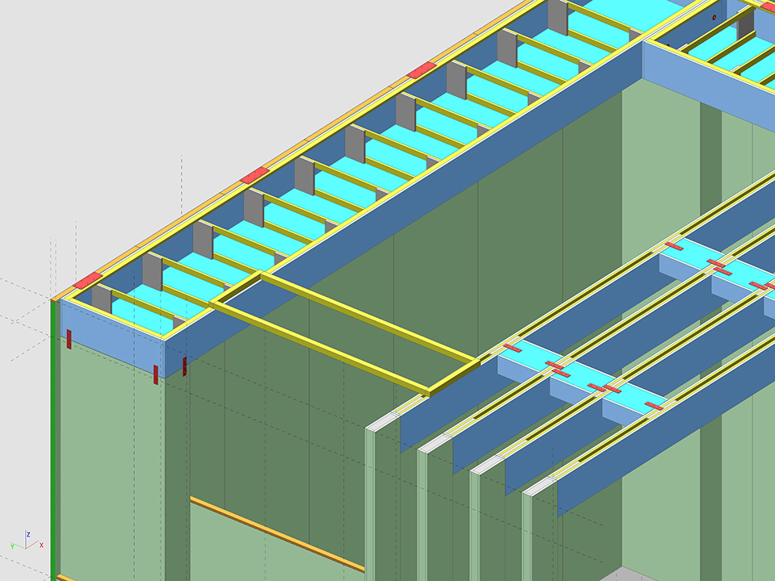Pick the leftmost dark red vertical fastener
The height and width of the screenshot is (581, 775).
[69, 340]
